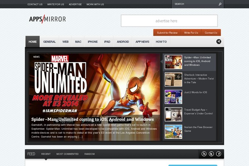Viewport: 249px width, 166px height.
Task: Open Work With Us link
Action: (95, 5)
